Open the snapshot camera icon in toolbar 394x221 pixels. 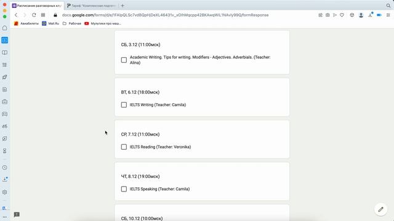click(328, 15)
